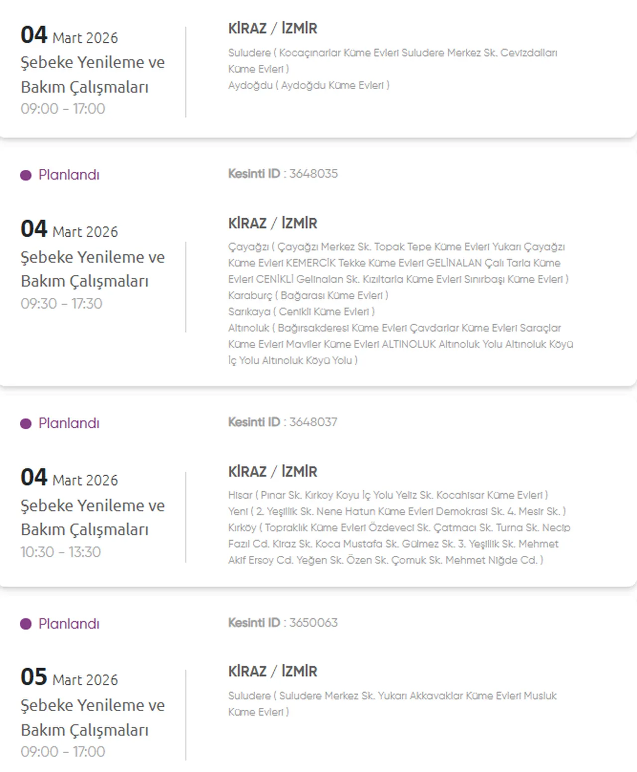The image size is (637, 772).
Task: Click the Kesinti ID 3648037 text
Action: [283, 422]
